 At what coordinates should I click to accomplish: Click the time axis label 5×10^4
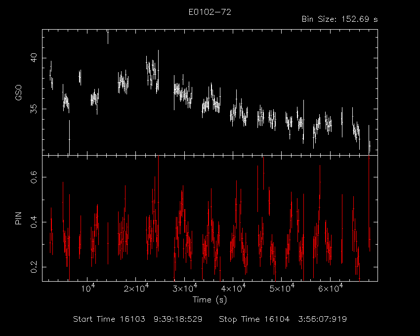[x=282, y=288]
